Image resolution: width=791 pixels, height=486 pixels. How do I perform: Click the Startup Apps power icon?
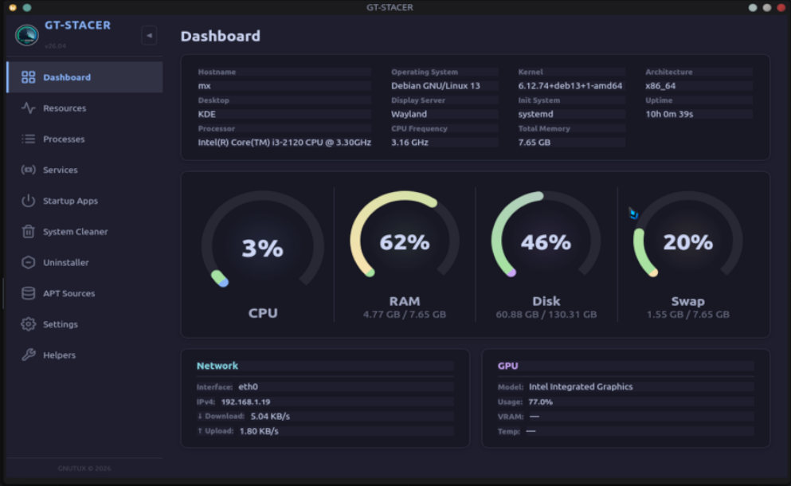point(28,200)
